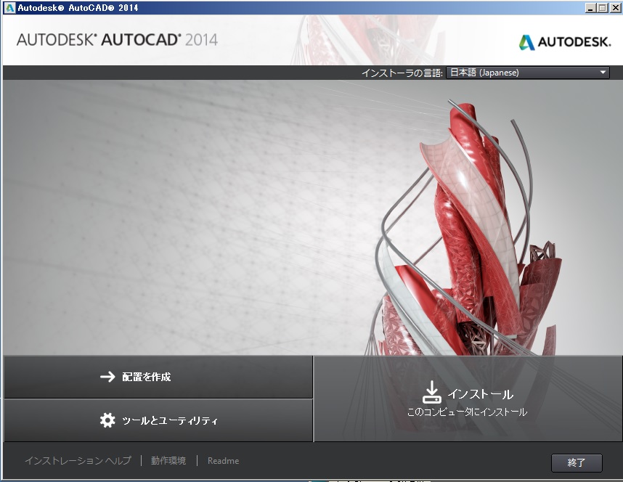Start installation via the インストール label
The image size is (623, 482).
click(x=480, y=394)
